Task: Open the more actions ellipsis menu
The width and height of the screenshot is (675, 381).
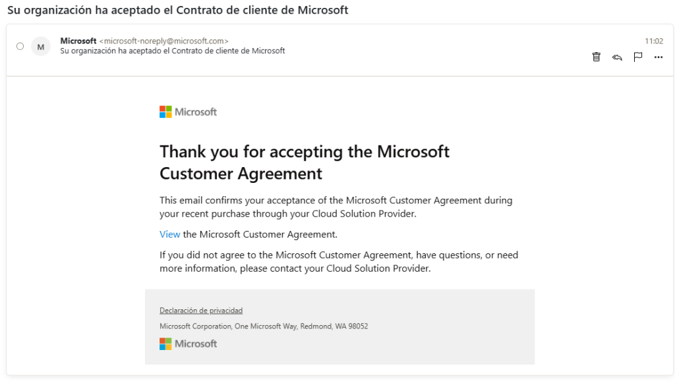Action: coord(658,57)
